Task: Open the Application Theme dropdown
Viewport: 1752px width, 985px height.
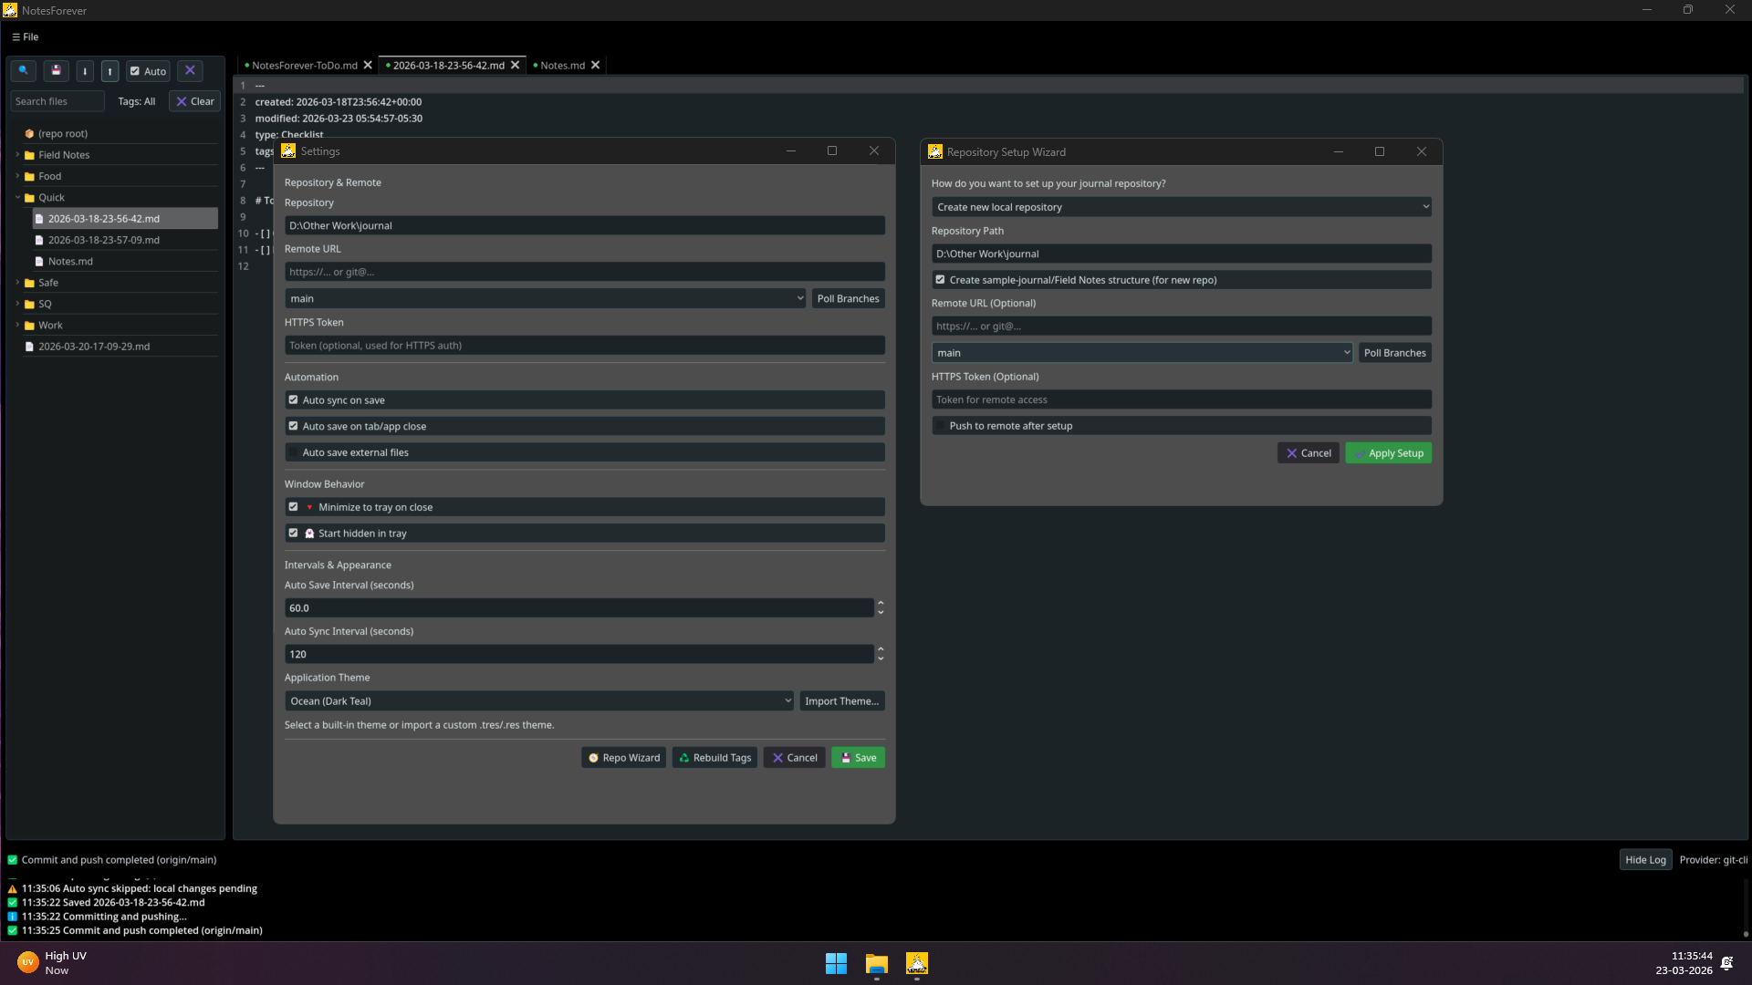Action: 539,701
